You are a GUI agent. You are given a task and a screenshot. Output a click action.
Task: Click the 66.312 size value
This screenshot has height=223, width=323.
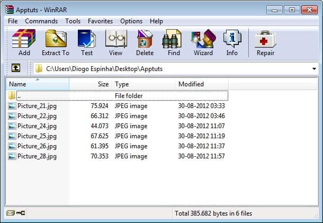(x=100, y=116)
